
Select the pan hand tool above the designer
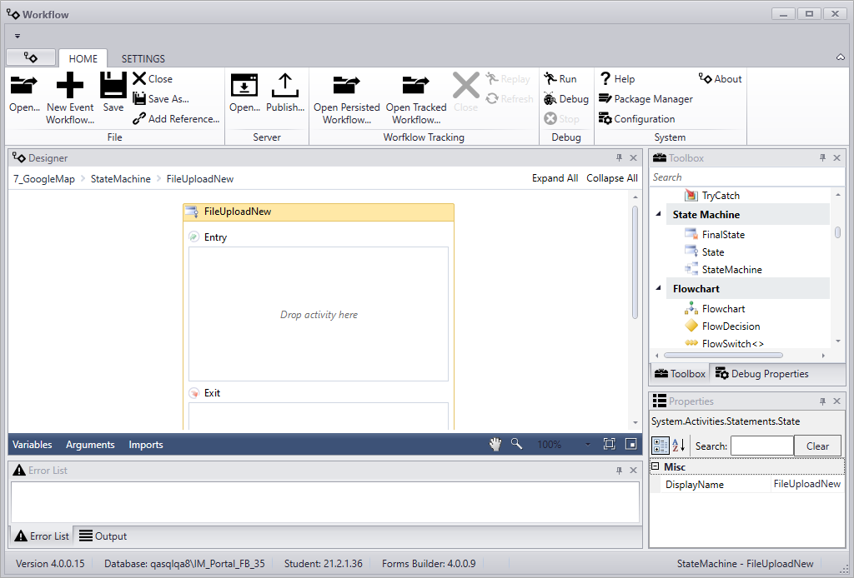tap(495, 444)
